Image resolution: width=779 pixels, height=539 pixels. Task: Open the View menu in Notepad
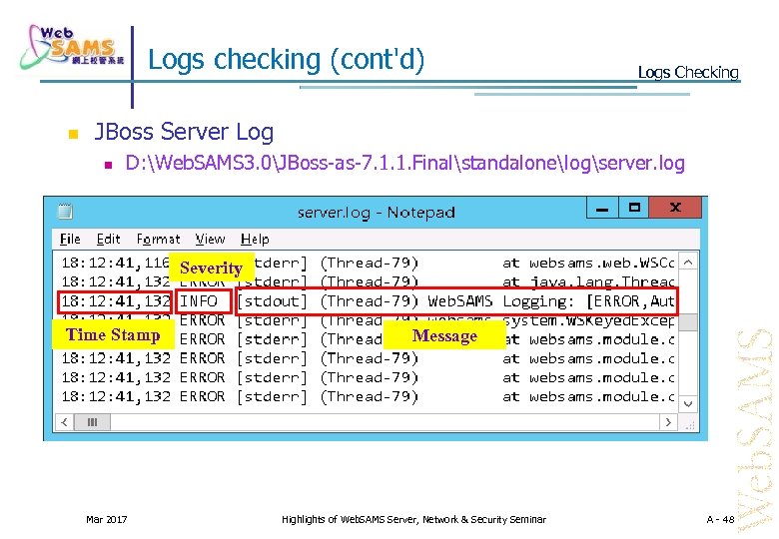(210, 240)
